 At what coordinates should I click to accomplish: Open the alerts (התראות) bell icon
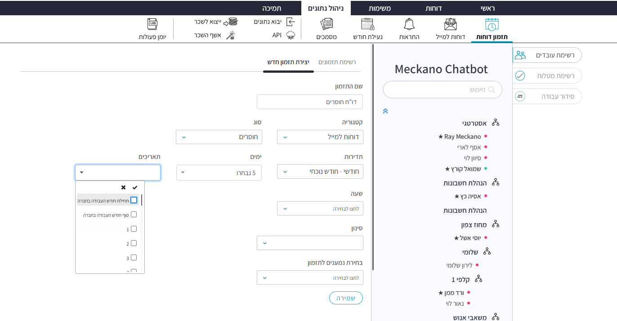coord(409,25)
